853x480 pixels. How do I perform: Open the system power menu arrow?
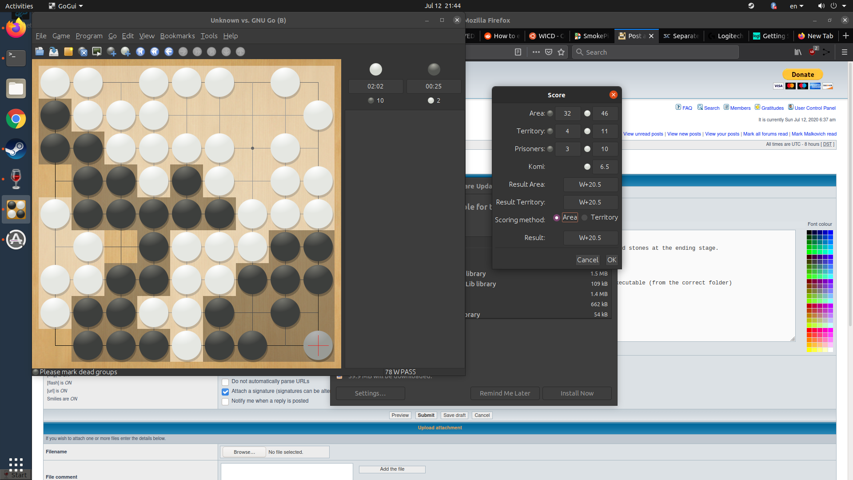[x=844, y=6]
